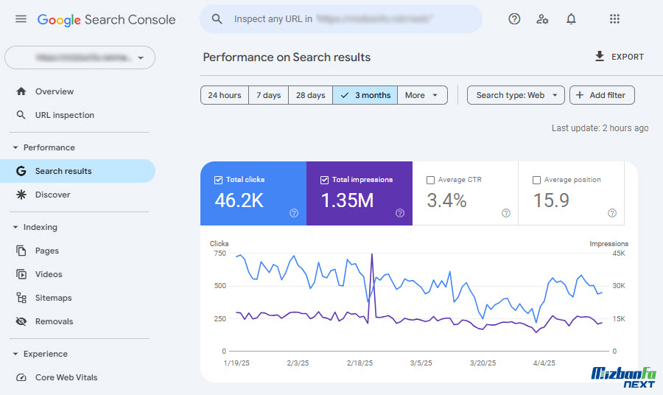663x395 pixels.
Task: Click the Add filter button
Action: pos(602,95)
